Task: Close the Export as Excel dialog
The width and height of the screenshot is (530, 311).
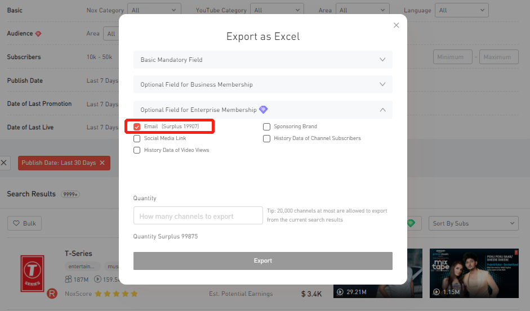Action: click(x=396, y=25)
